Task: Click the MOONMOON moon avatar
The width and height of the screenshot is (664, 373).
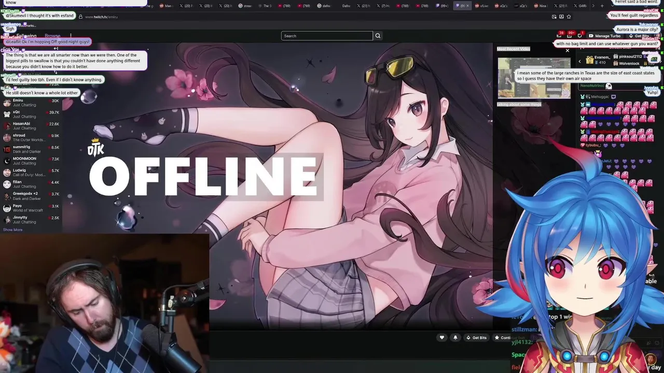Action: 7,161
